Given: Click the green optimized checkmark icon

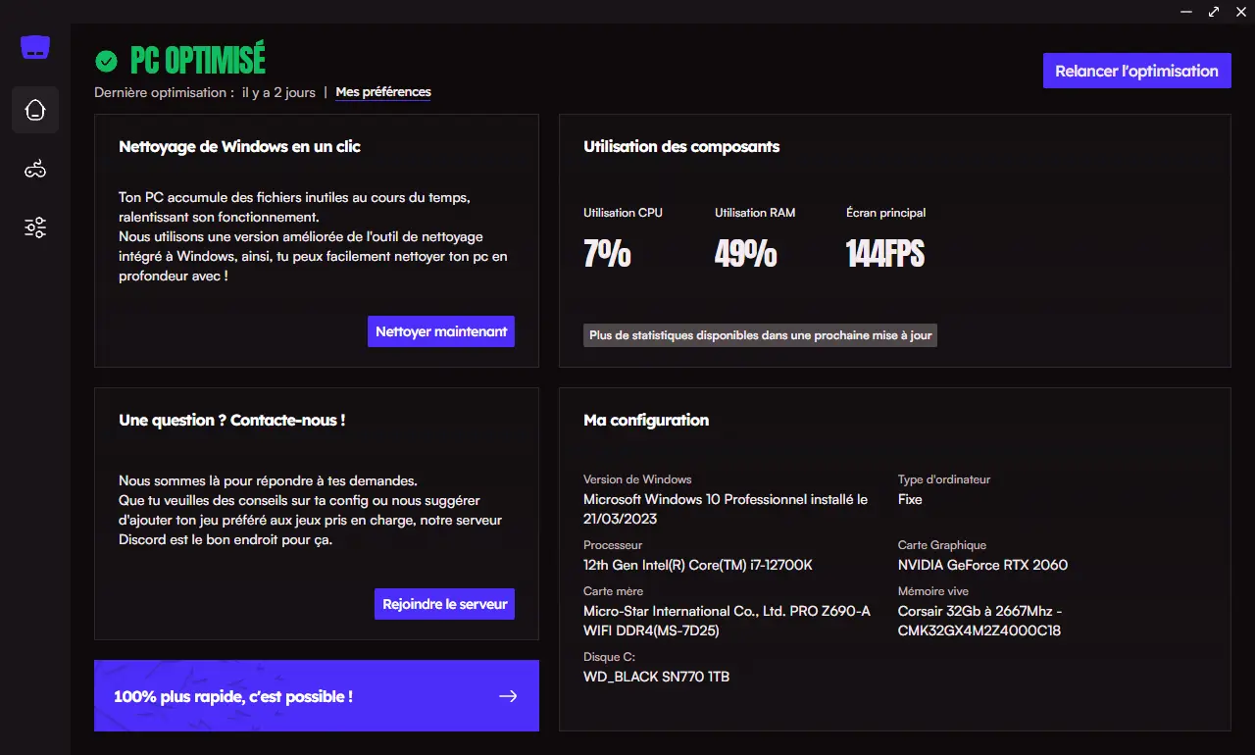Looking at the screenshot, I should [x=106, y=62].
